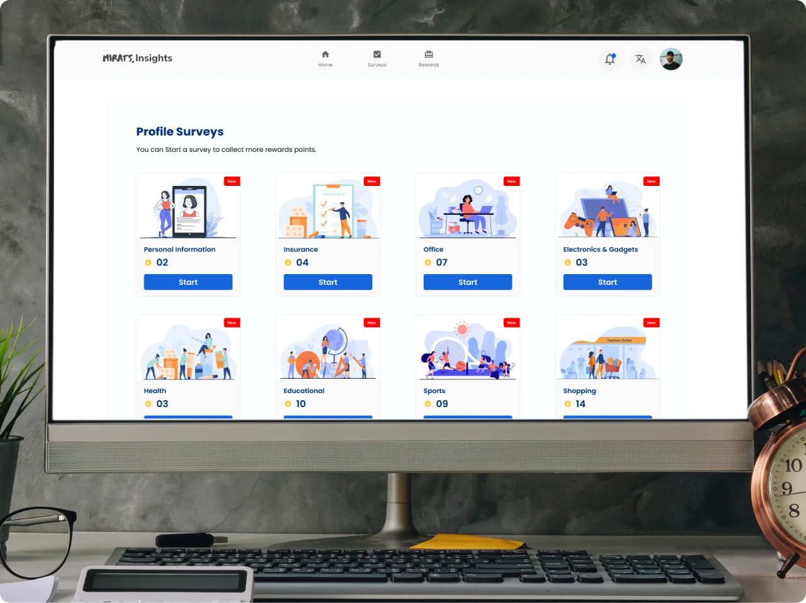The height and width of the screenshot is (603, 806).
Task: Click the points coin icon for Health
Action: point(148,404)
